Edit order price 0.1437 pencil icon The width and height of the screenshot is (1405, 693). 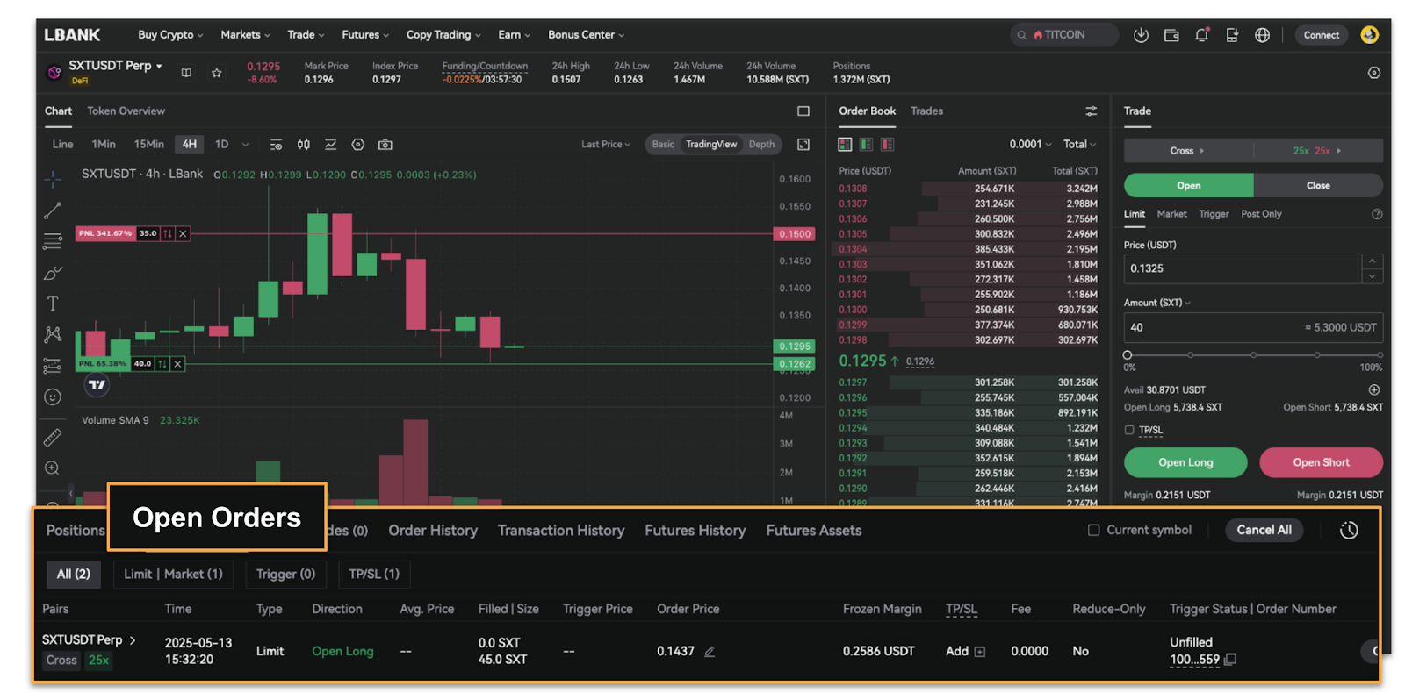coord(710,652)
